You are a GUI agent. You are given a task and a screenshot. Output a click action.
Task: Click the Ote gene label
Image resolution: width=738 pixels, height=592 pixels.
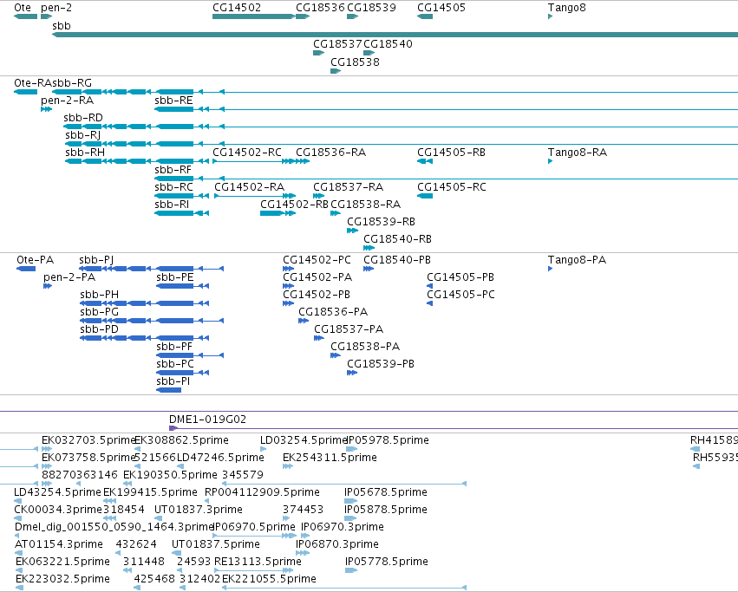tap(23, 8)
